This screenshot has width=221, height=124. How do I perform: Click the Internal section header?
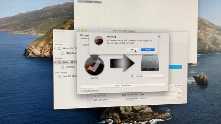(58, 44)
